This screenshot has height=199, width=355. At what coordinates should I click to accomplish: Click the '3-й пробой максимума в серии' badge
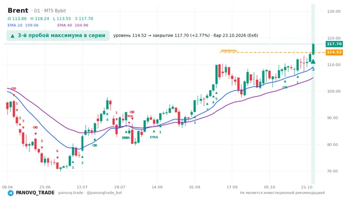click(58, 35)
